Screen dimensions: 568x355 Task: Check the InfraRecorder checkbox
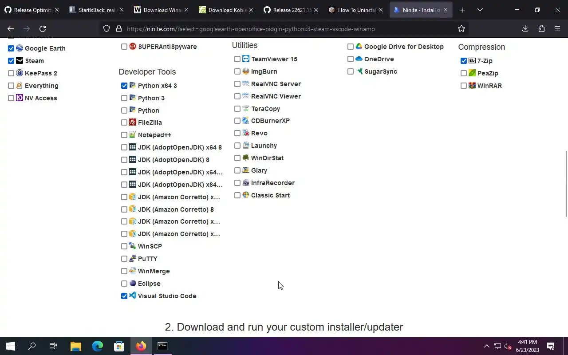(237, 183)
